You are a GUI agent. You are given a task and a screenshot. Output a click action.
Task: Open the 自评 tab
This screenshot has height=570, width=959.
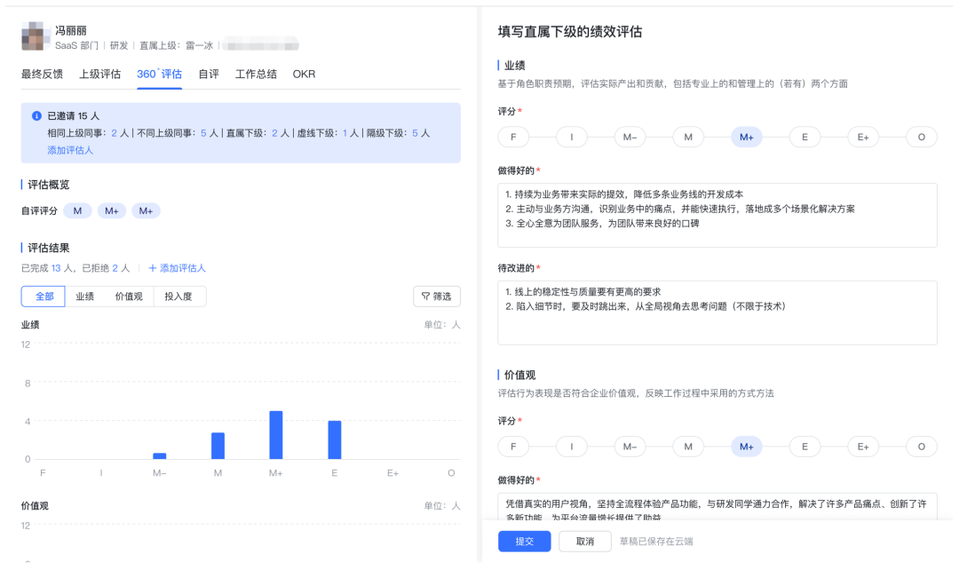[208, 75]
